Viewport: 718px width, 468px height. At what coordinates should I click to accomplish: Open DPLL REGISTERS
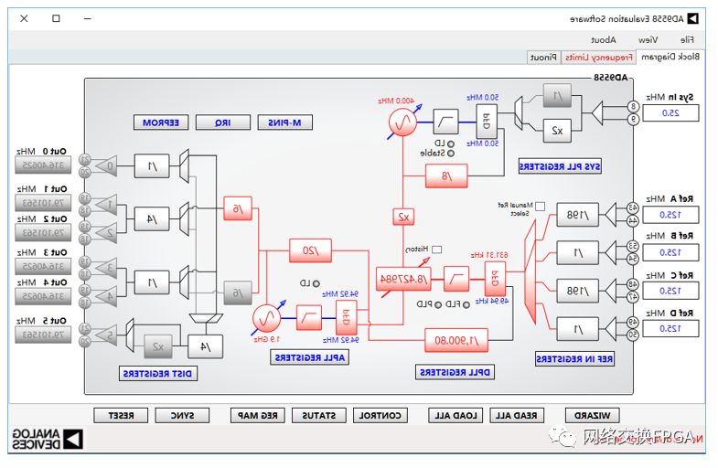[x=455, y=372]
